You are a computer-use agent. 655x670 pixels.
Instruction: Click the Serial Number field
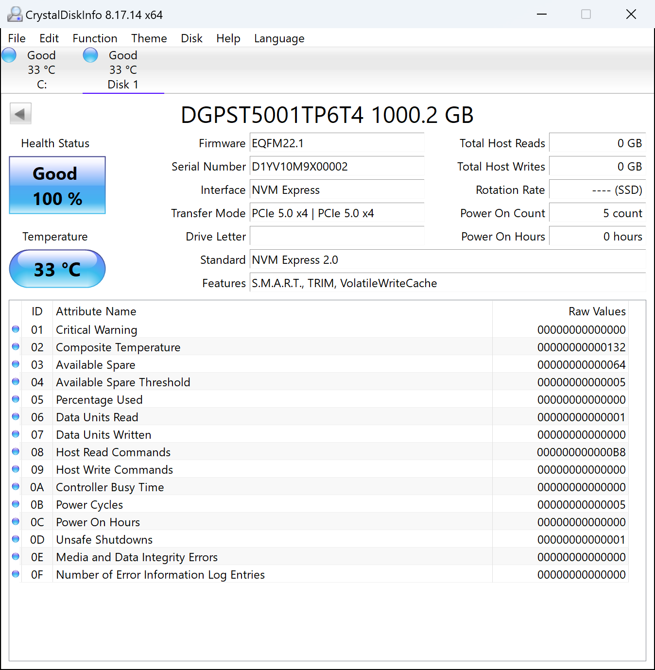(x=336, y=167)
